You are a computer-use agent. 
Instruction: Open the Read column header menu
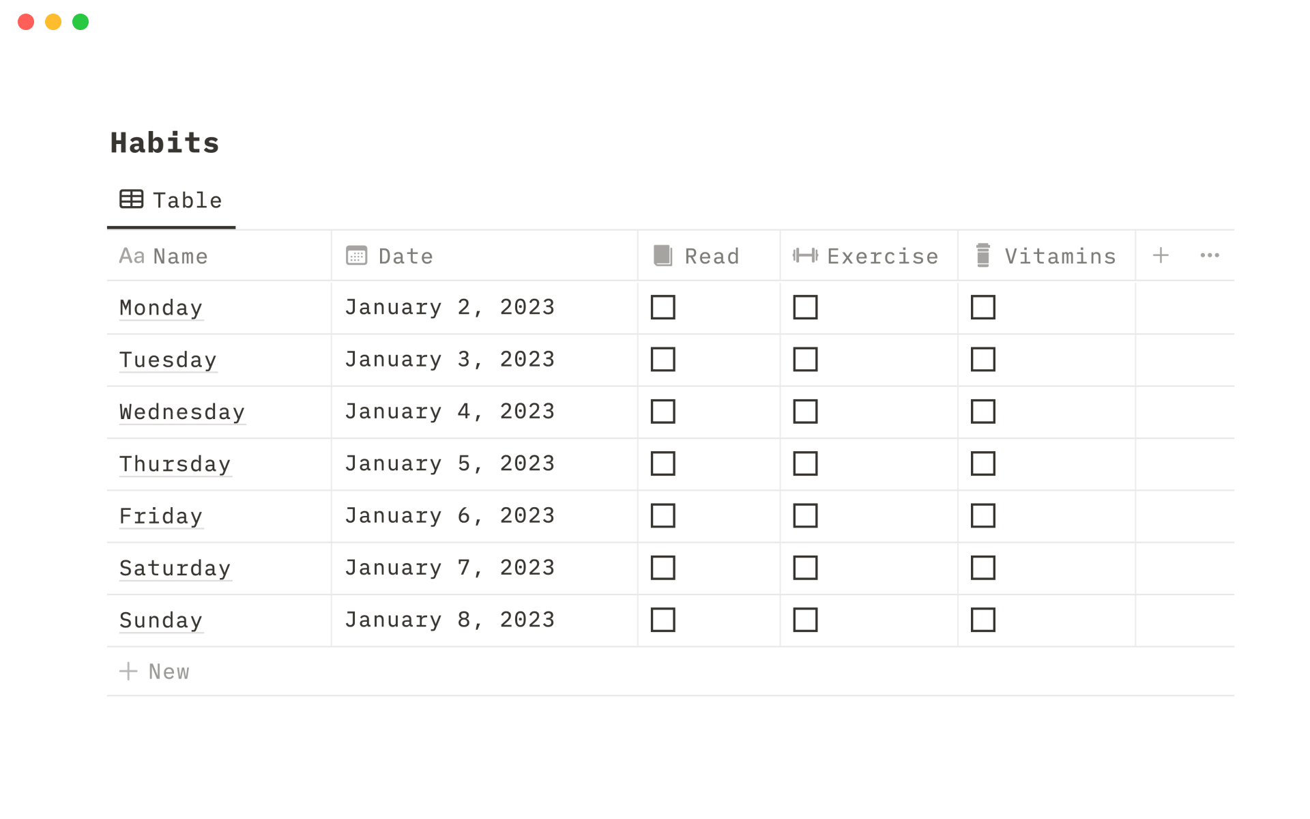pos(712,256)
